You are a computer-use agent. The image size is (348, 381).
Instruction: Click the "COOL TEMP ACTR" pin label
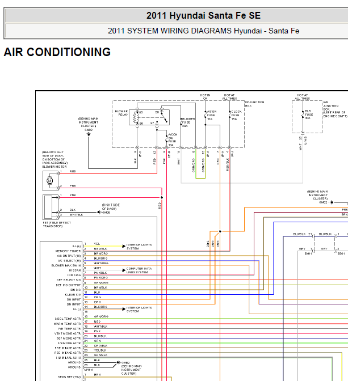pyautogui.click(x=68, y=319)
